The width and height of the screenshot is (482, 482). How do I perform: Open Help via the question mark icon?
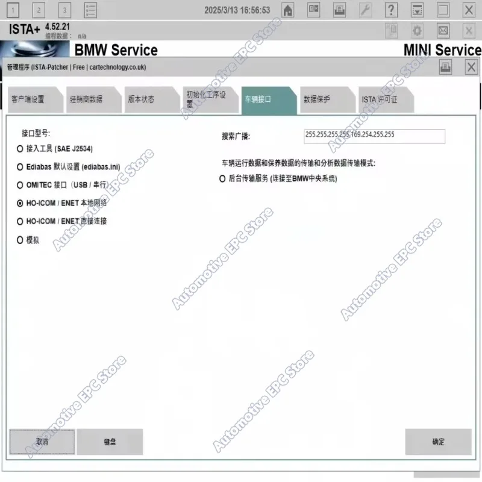pyautogui.click(x=391, y=10)
